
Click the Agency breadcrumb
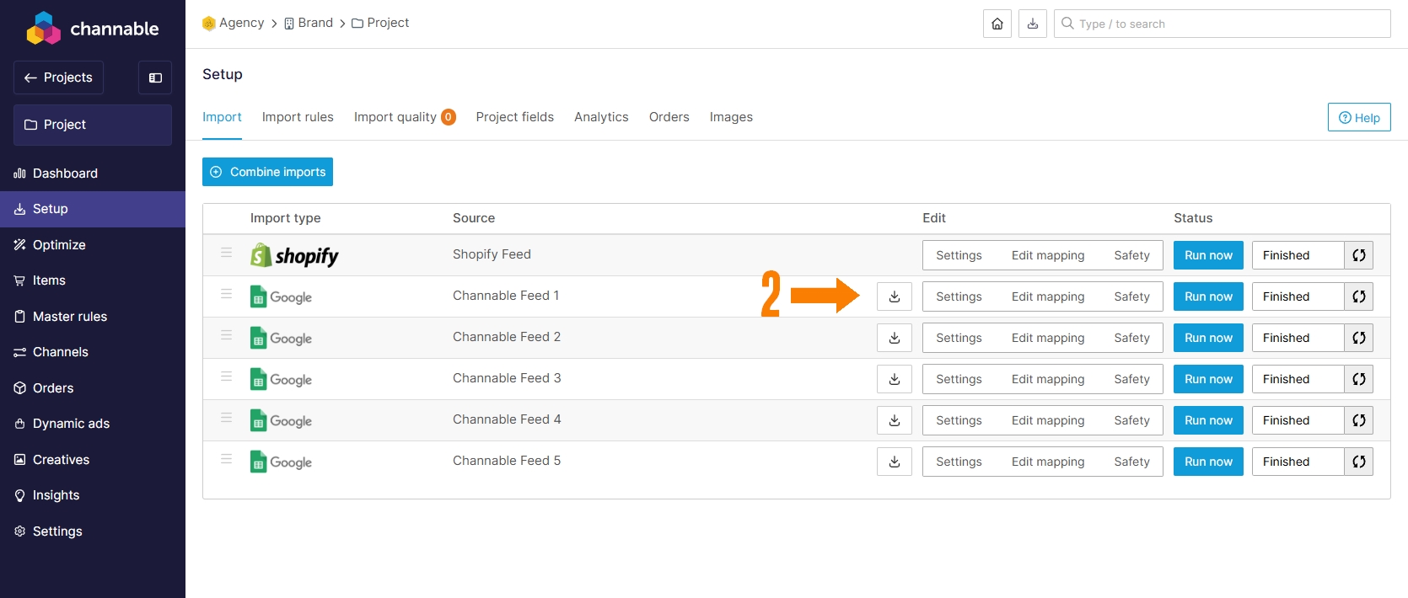point(234,23)
